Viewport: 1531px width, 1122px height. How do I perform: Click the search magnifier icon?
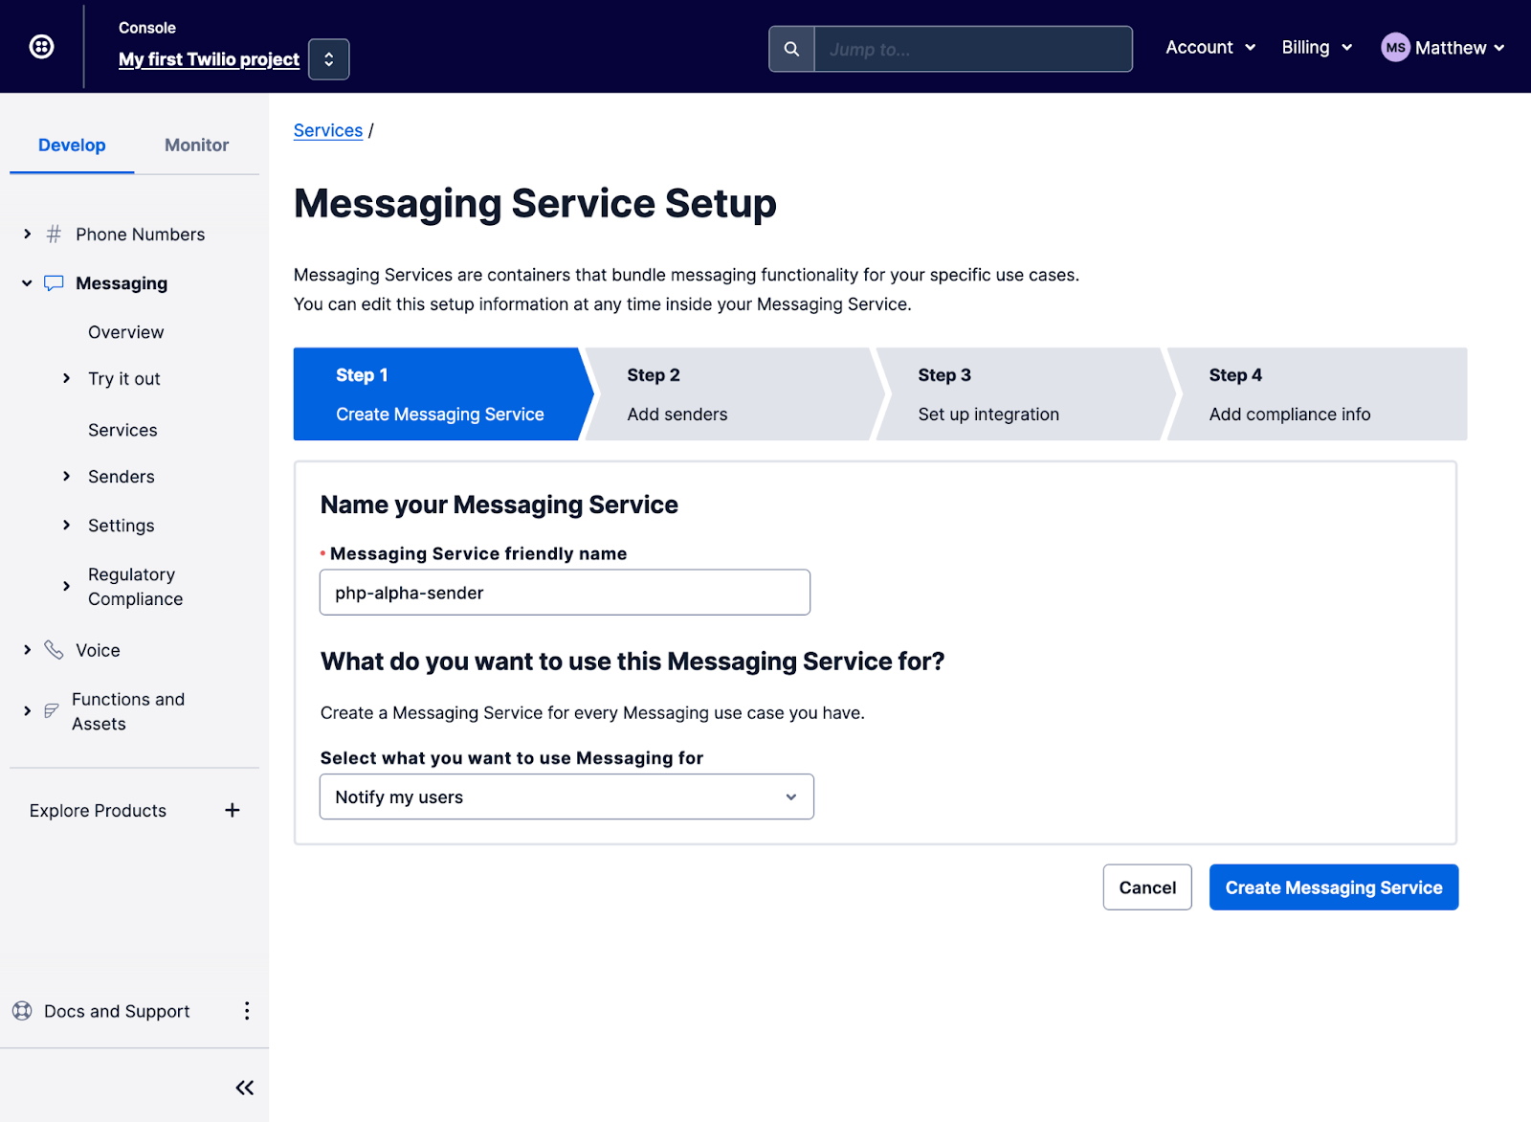pyautogui.click(x=791, y=49)
